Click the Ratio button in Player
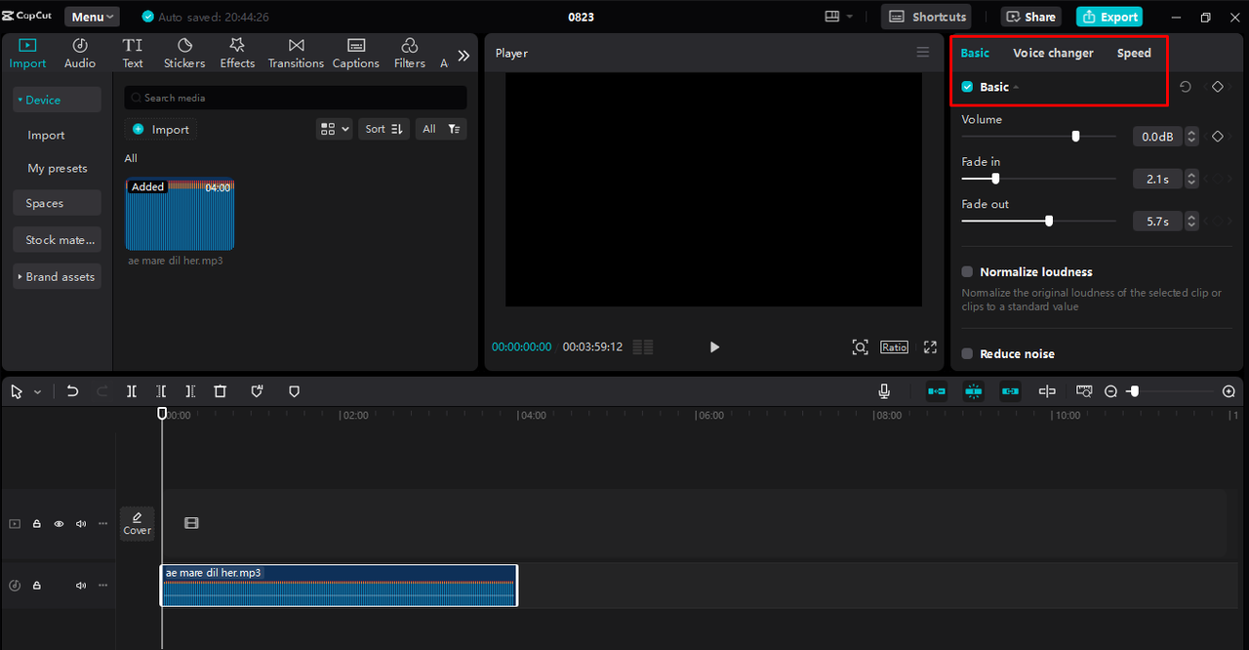The height and width of the screenshot is (650, 1249). point(894,347)
